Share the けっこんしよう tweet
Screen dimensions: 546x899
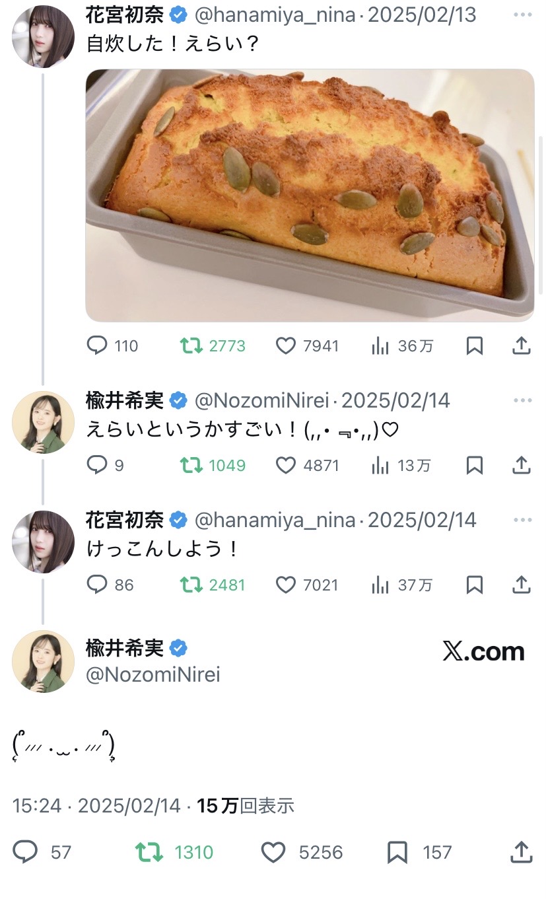coord(522,585)
